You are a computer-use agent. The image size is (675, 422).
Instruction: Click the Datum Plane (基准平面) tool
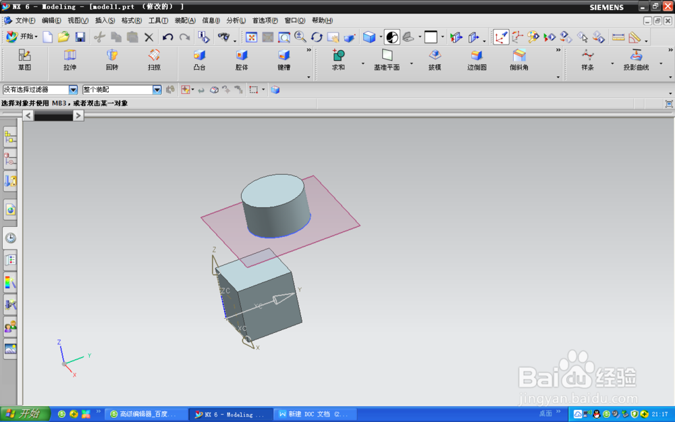387,59
